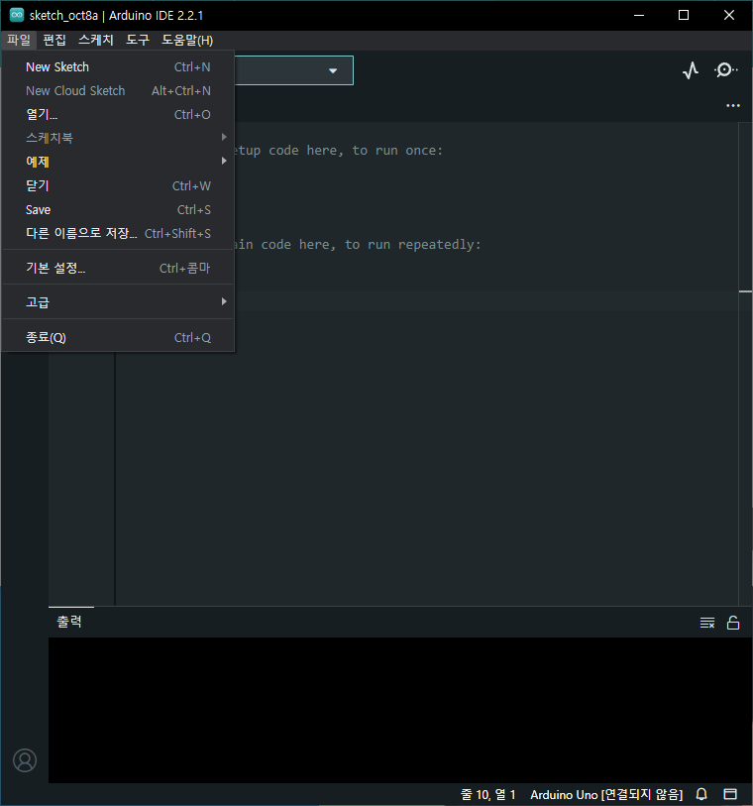Click the comment 'code here, to run repeatedly:'

(x=371, y=244)
